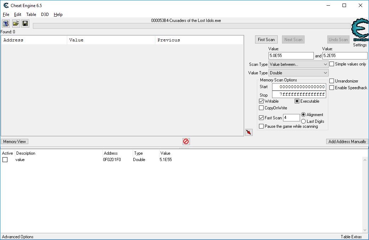Viewport: 369px width, 240px height.
Task: Click the Open Process computer icon
Action: coord(6,24)
